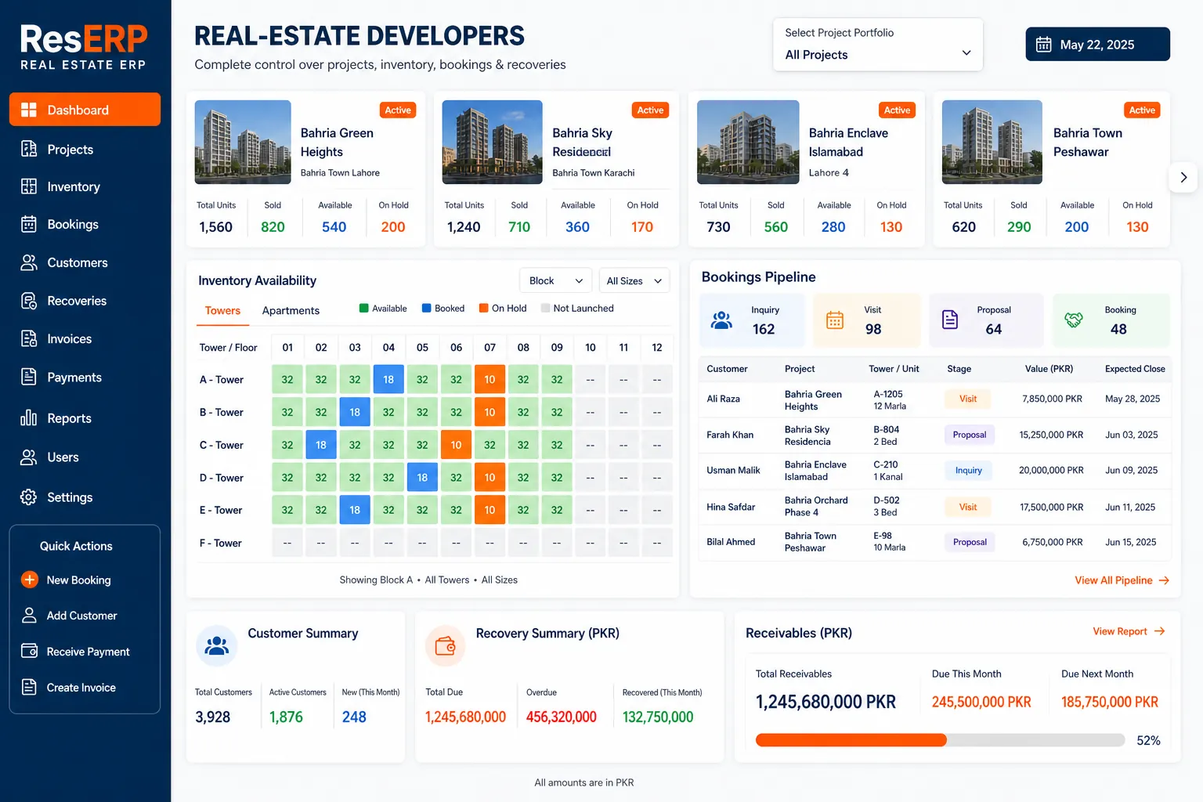Click the Visit stage calendar icon
Viewport: 1203px width, 802px height.
[x=835, y=320]
